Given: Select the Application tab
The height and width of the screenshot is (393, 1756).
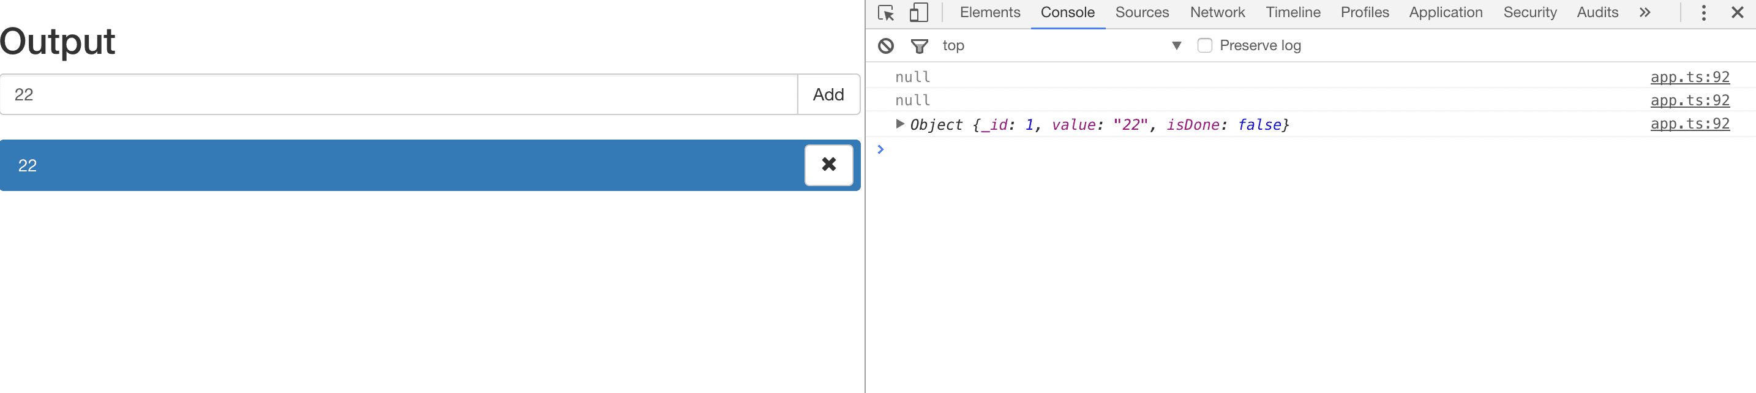Looking at the screenshot, I should click(x=1445, y=13).
